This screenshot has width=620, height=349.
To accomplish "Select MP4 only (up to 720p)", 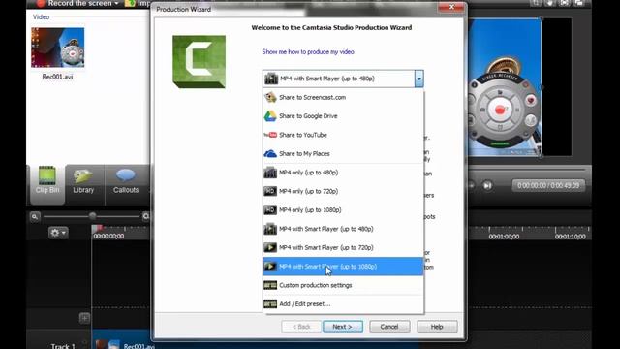I will (343, 191).
